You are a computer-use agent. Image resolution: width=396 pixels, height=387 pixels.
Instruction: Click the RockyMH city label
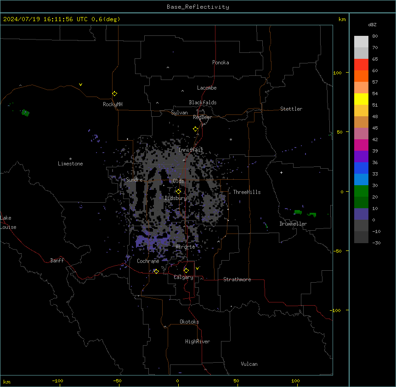pos(113,104)
